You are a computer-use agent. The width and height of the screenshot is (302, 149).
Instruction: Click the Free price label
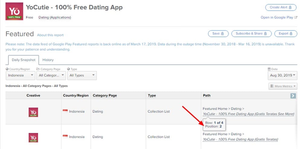click(x=30, y=17)
